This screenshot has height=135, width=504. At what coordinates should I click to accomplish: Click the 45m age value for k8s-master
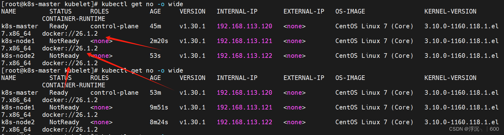(x=156, y=26)
